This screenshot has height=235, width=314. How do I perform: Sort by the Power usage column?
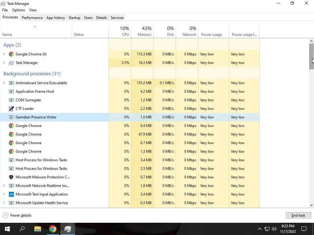click(x=213, y=32)
